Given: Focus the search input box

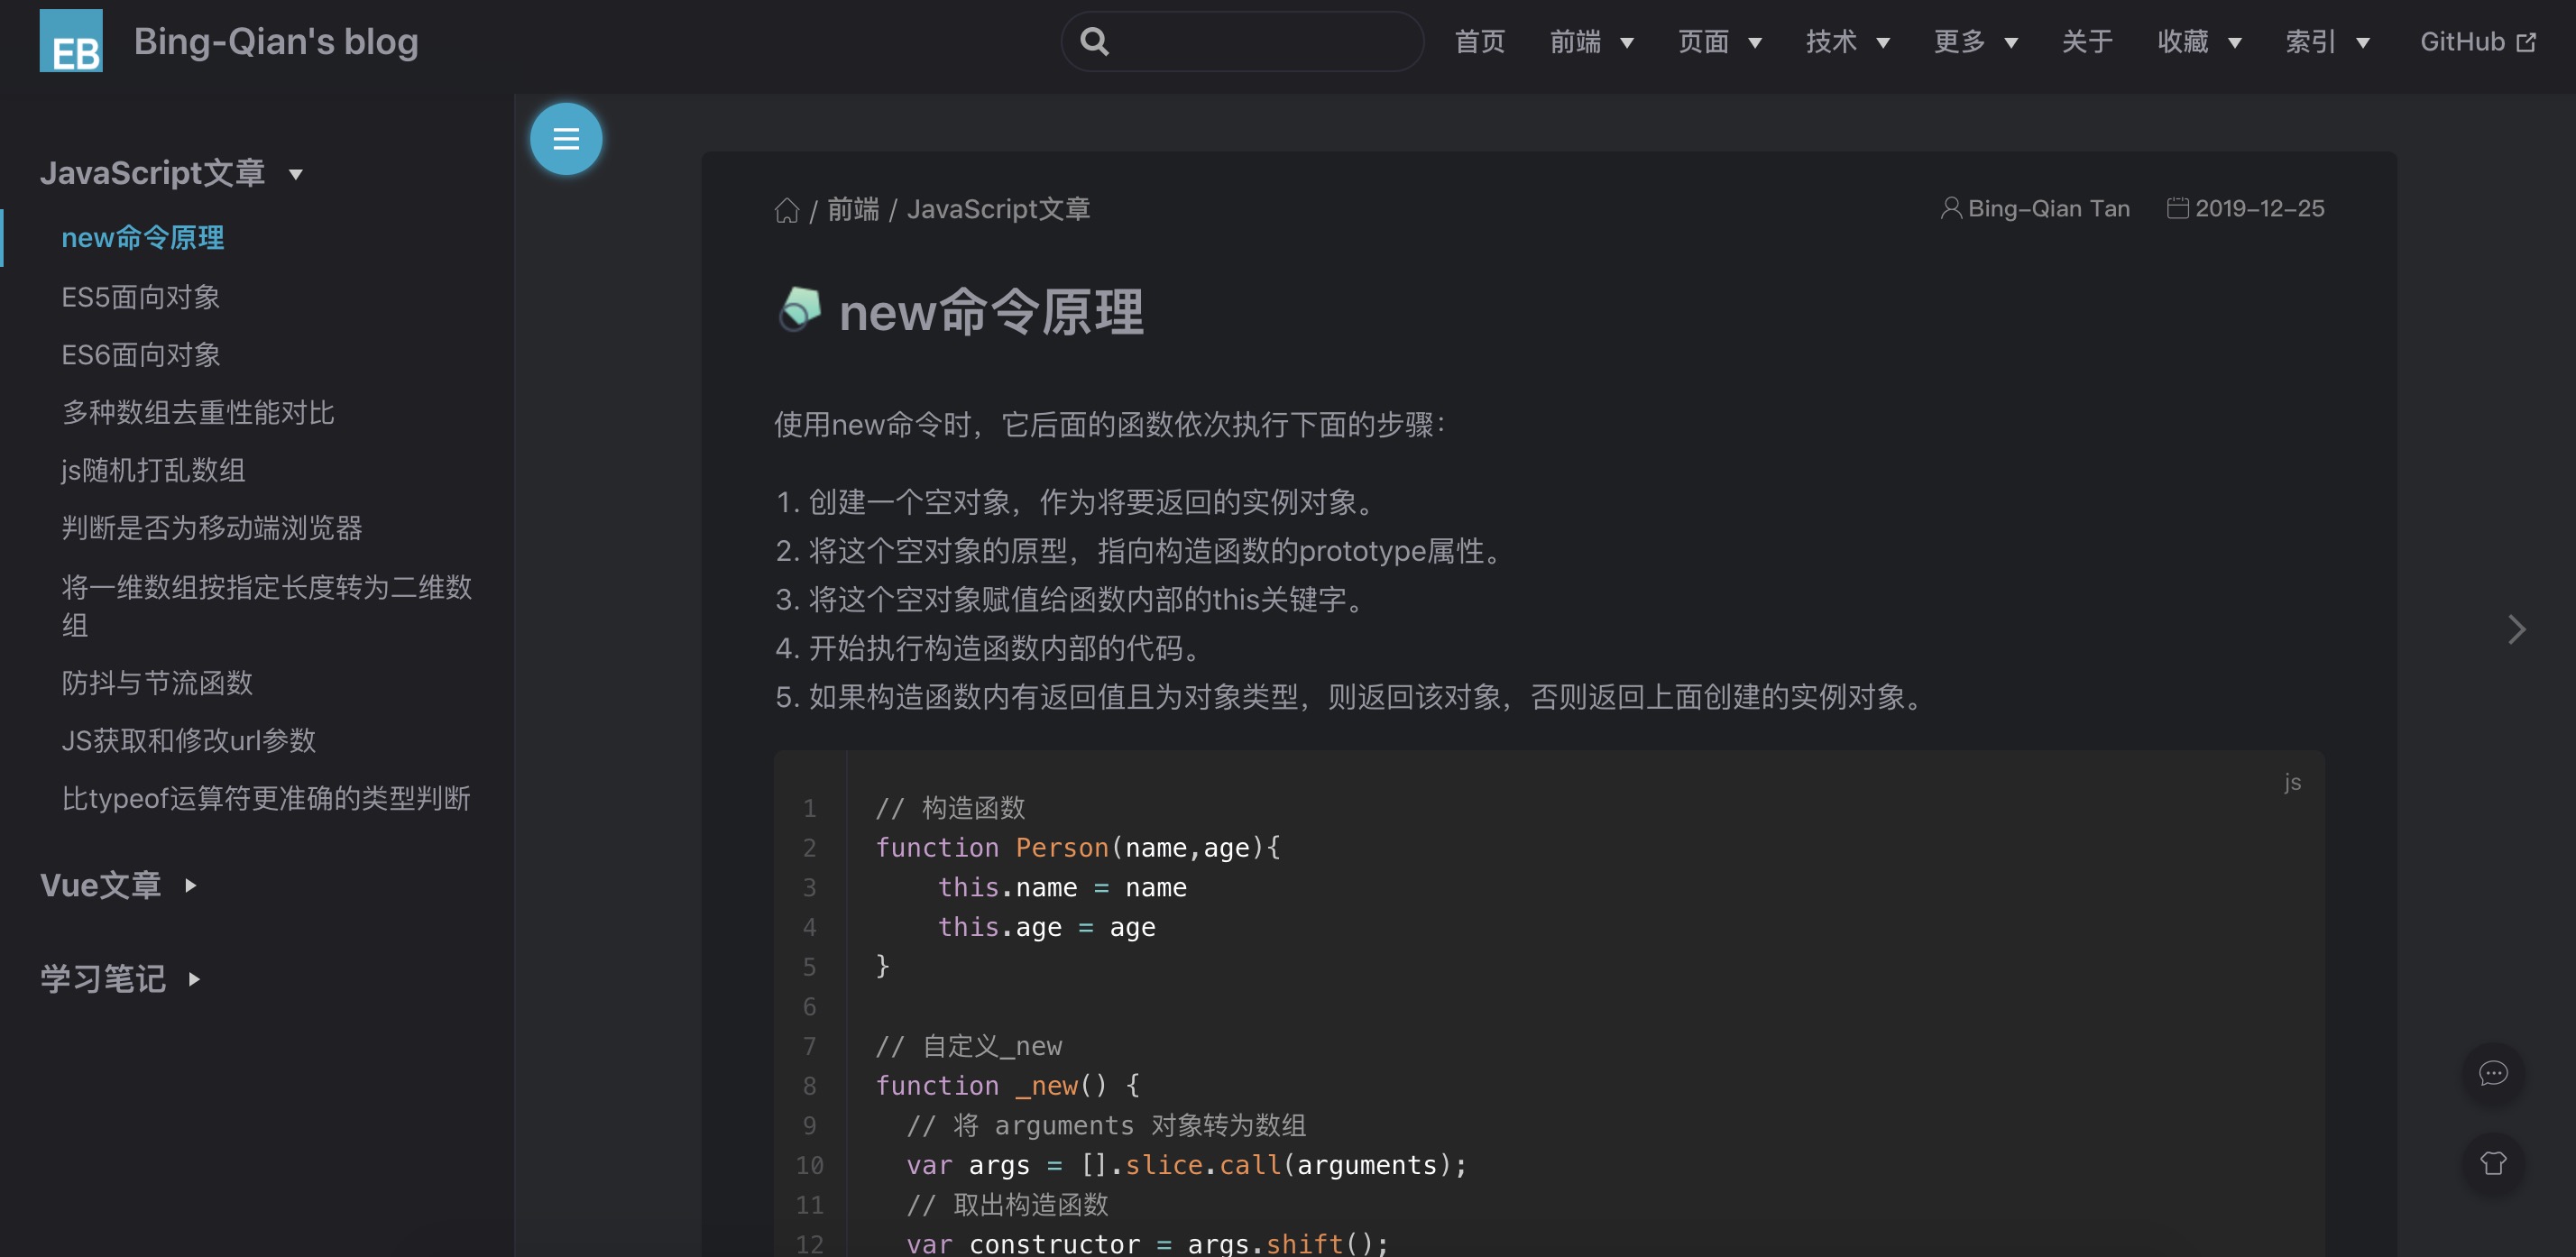Looking at the screenshot, I should 1242,41.
